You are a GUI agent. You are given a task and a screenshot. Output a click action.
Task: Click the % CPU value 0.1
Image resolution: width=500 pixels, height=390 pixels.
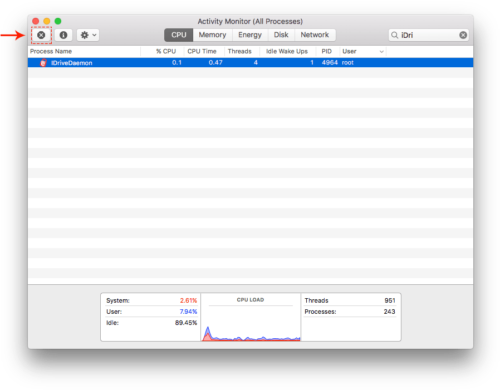177,62
